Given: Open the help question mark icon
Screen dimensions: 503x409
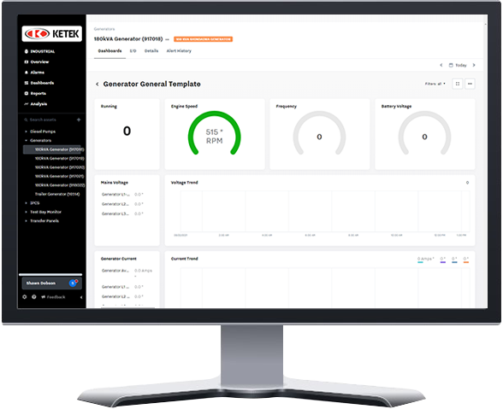Looking at the screenshot, I should pos(34,297).
